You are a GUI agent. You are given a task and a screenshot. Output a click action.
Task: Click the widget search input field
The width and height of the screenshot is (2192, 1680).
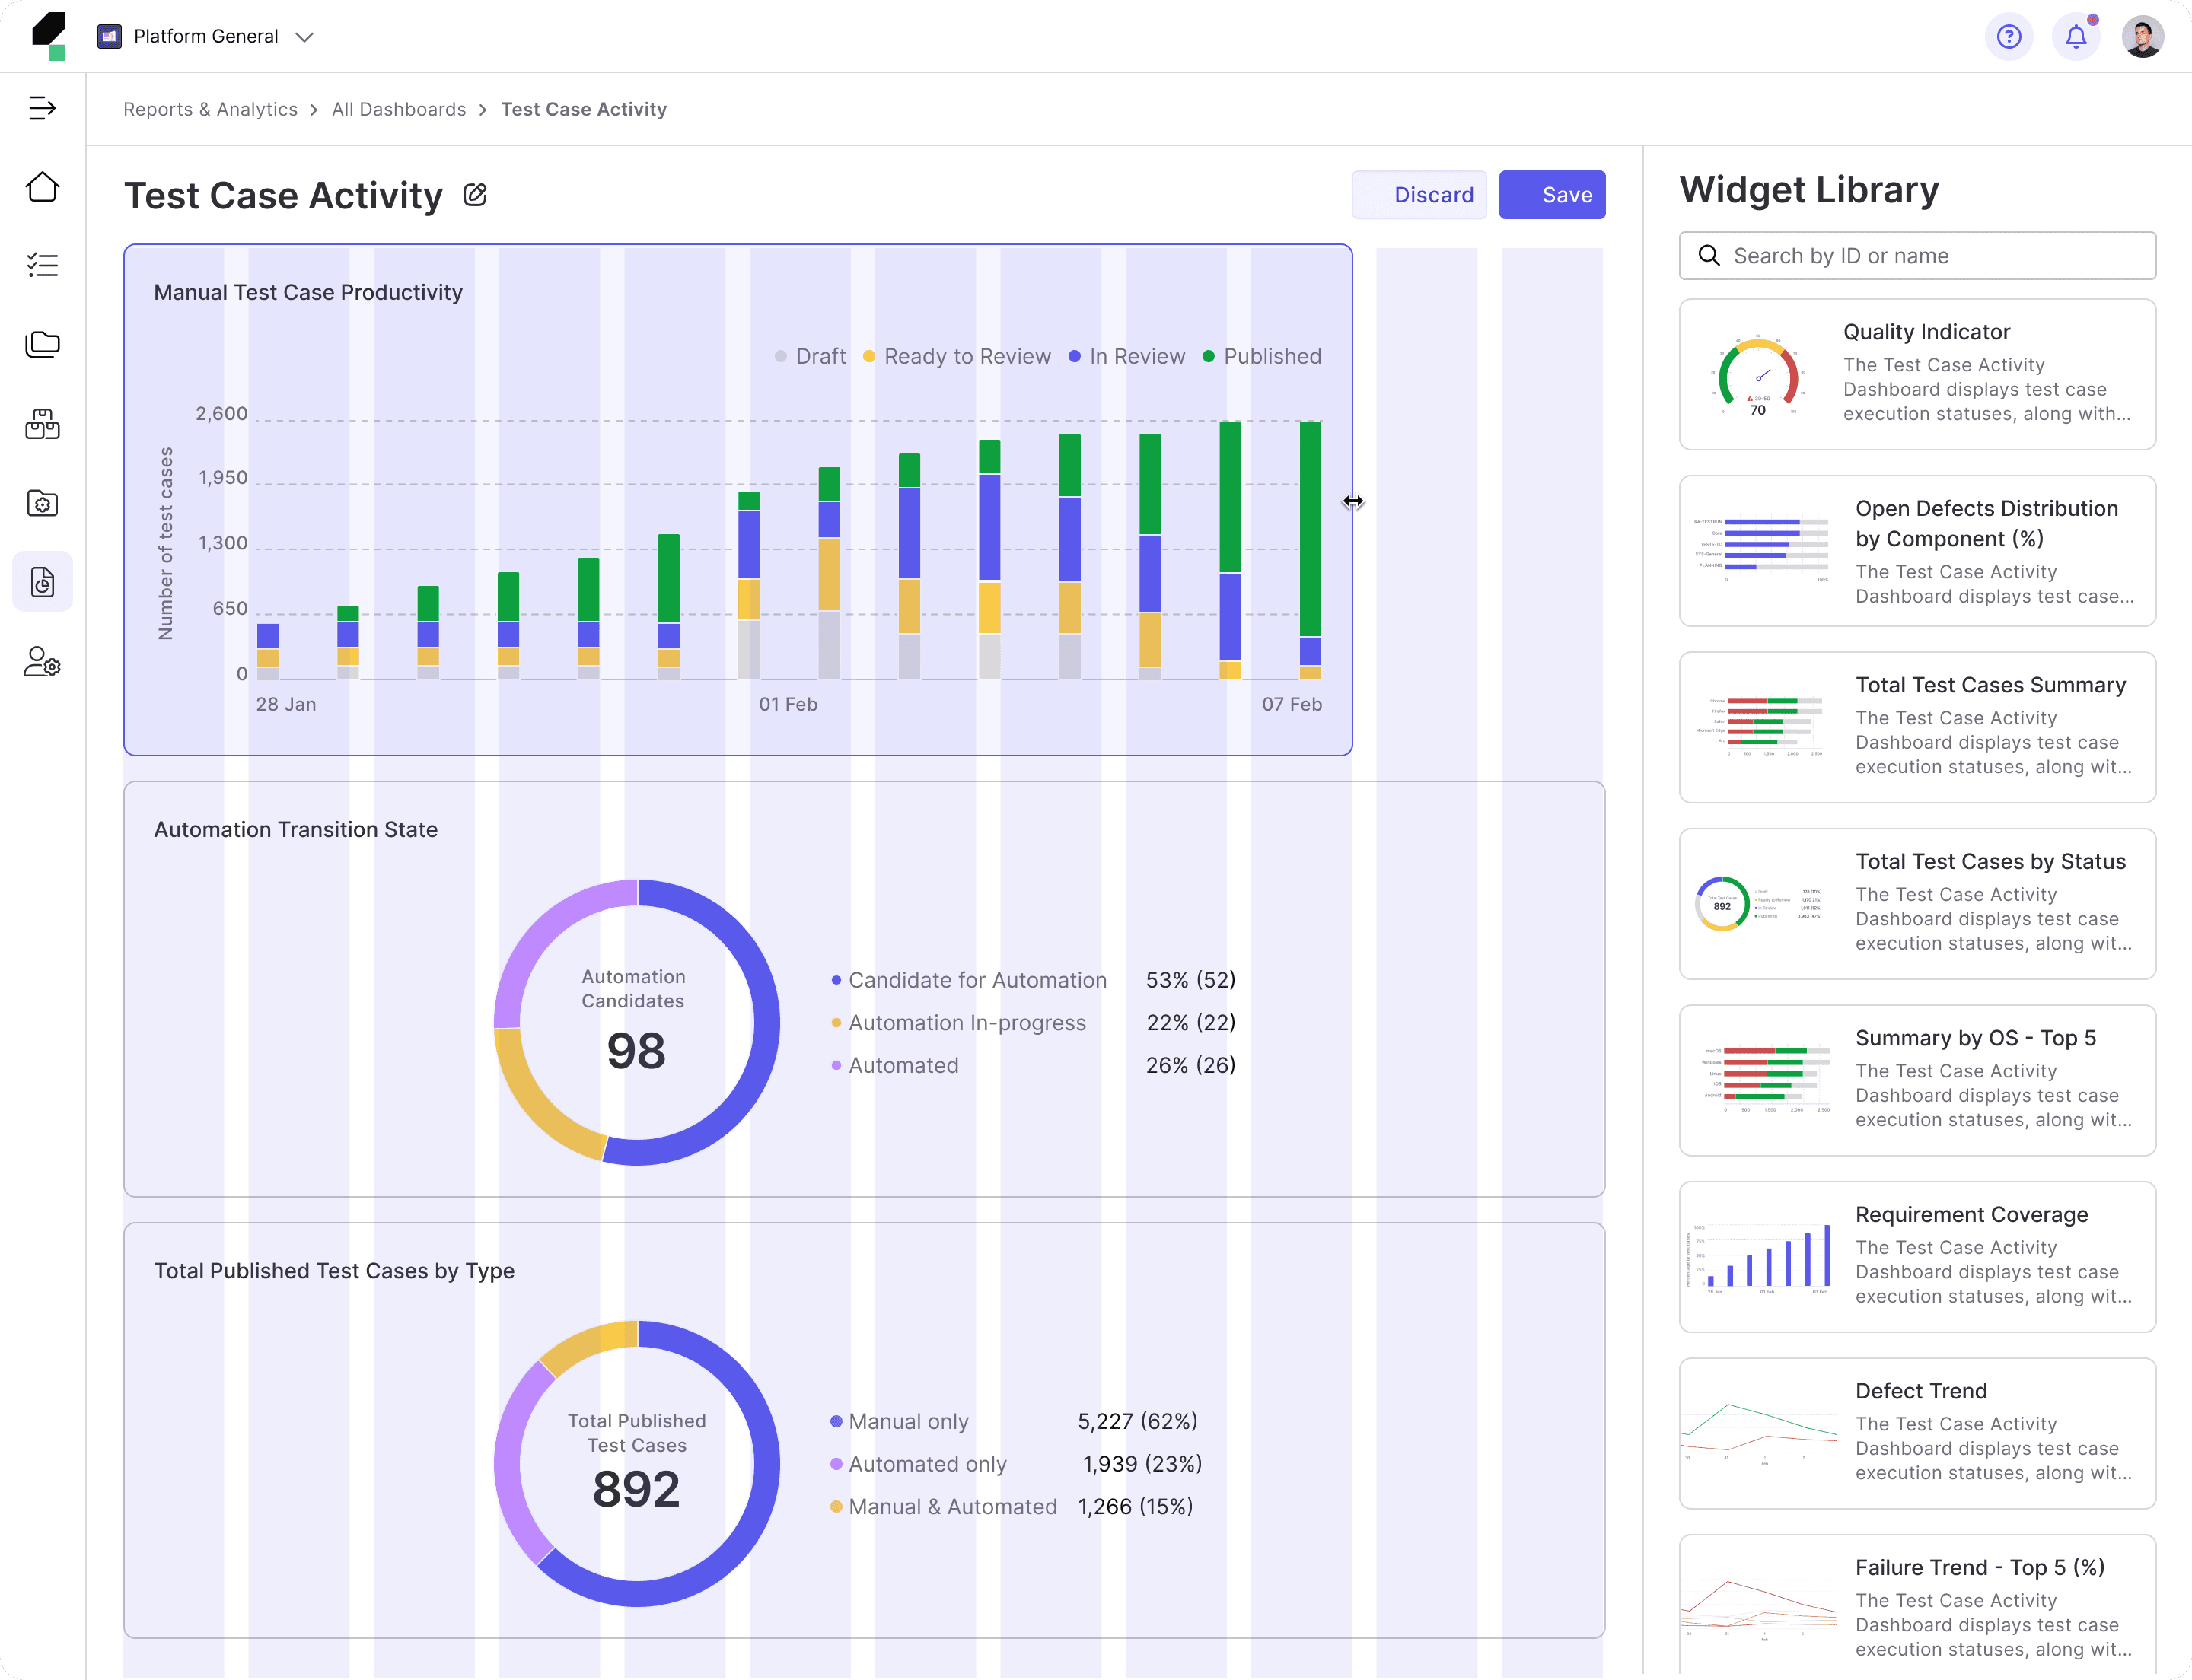click(x=1916, y=256)
